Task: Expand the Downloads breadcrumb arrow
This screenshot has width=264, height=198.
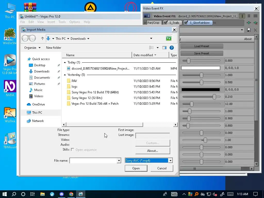Action: tap(88, 39)
